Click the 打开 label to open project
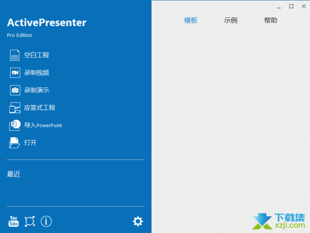Screen dimensions: 310x233 tap(30, 143)
